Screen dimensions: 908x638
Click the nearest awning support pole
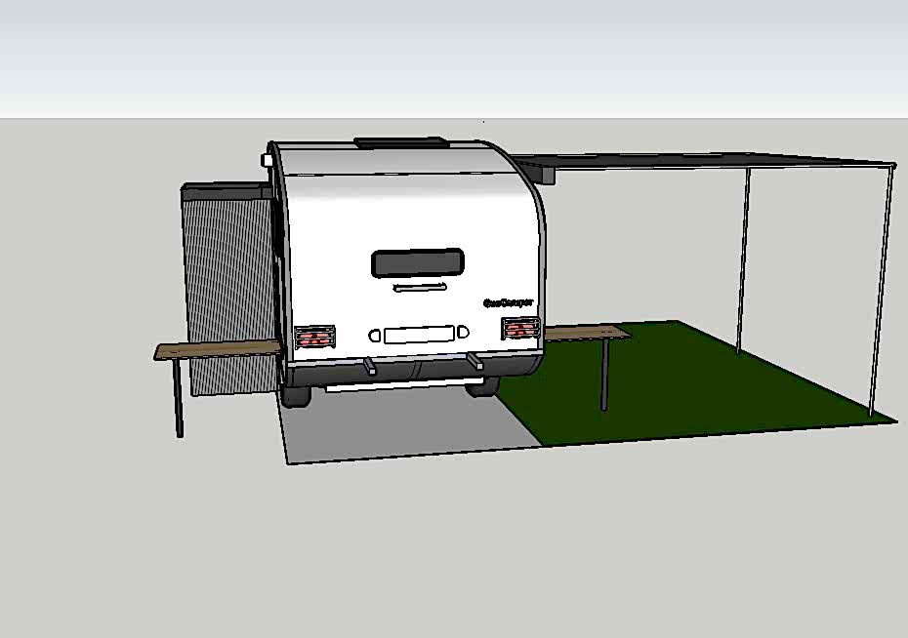tap(881, 293)
